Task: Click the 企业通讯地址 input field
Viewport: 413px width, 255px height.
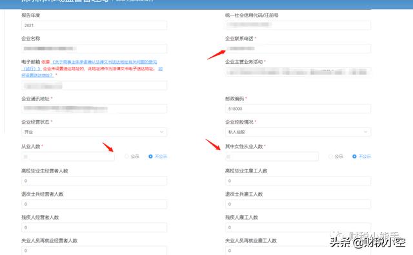Action: click(94, 109)
